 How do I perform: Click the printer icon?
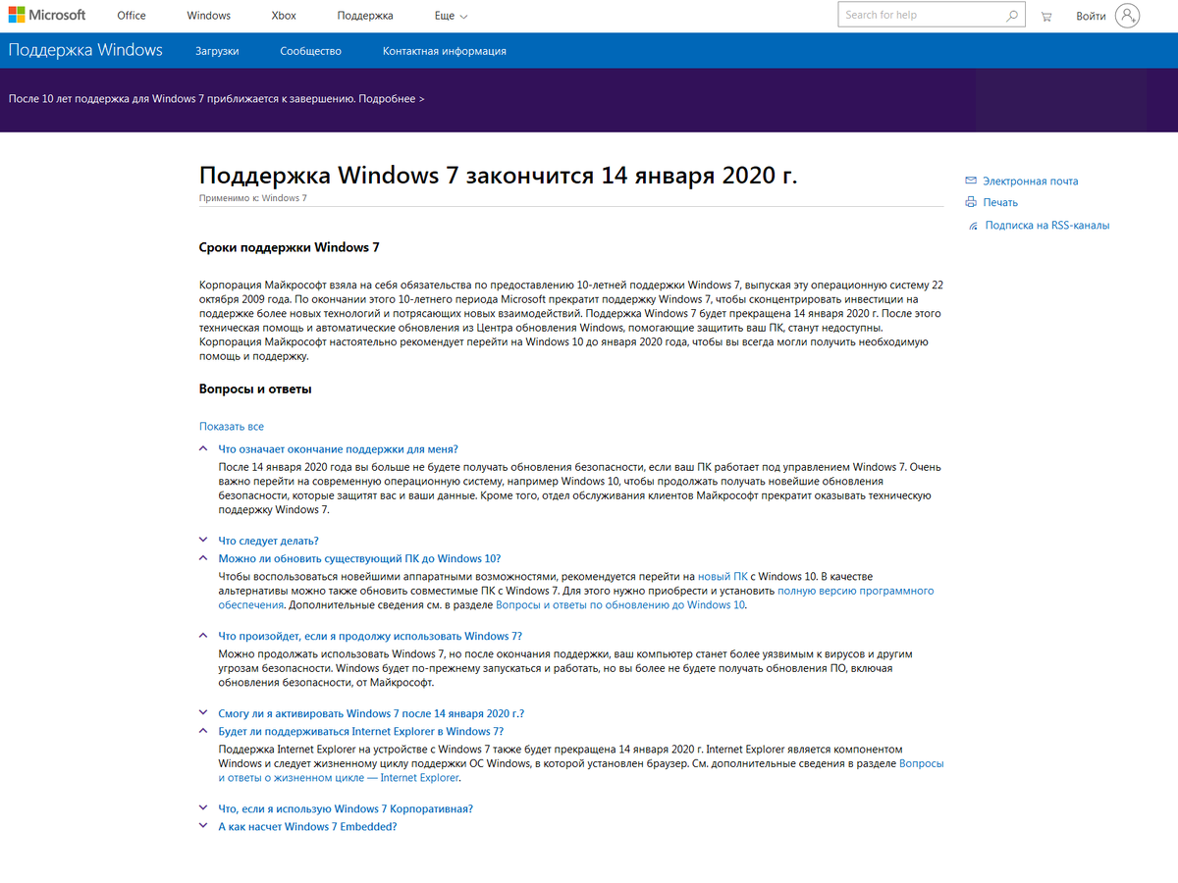click(x=971, y=202)
